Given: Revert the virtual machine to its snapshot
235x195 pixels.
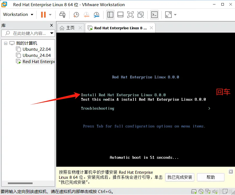Looking at the screenshot, I should pyautogui.click(x=87, y=15).
